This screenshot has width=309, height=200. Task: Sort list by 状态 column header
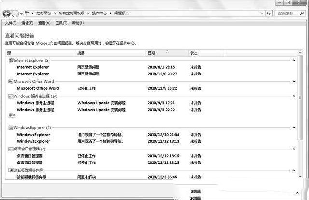pos(206,53)
